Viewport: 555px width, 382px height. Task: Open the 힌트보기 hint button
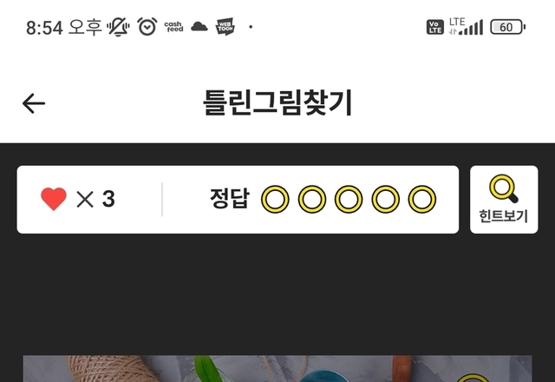coord(504,200)
